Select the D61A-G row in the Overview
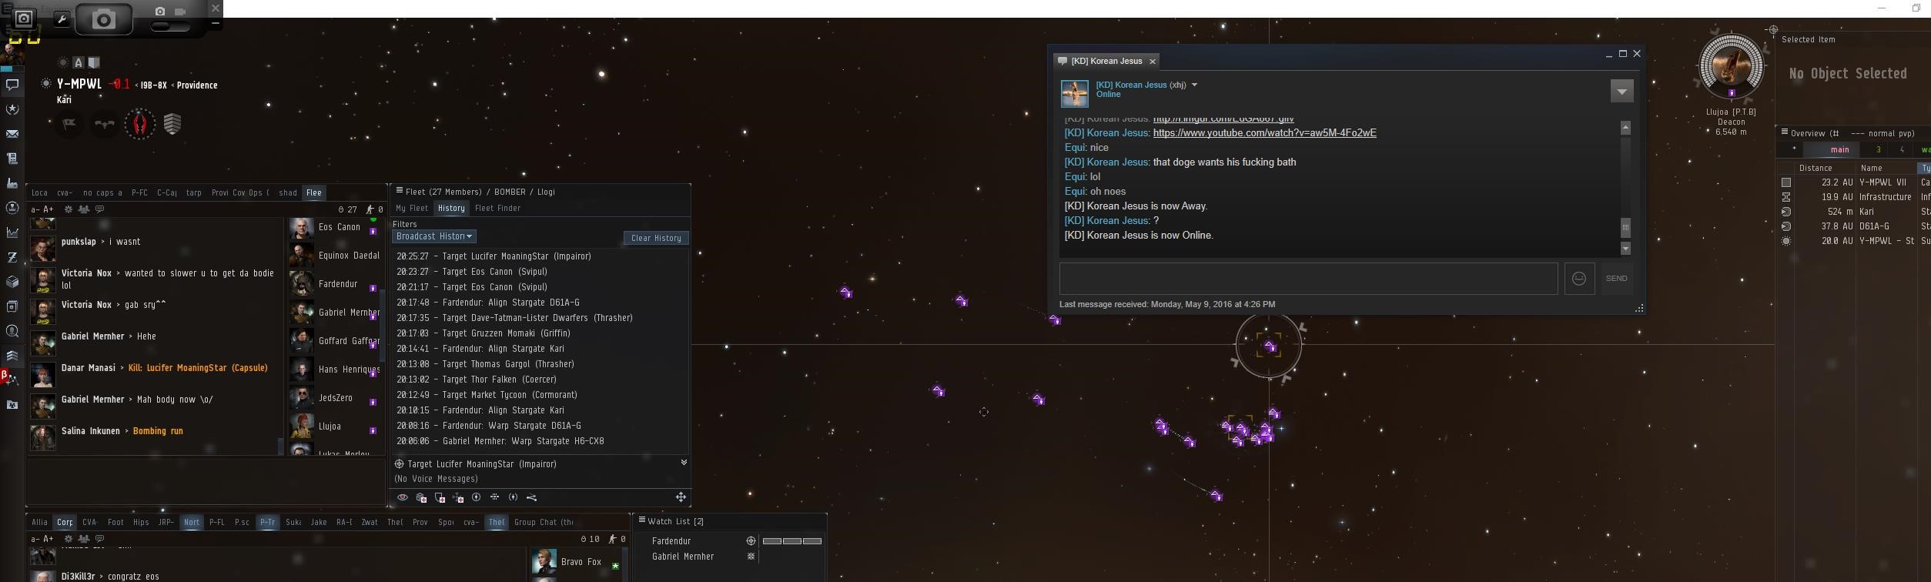The image size is (1931, 582). point(1854,226)
